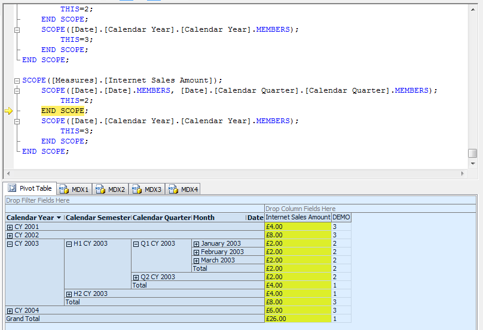Click the Drop Filter Fields Here area
The height and width of the screenshot is (330, 483).
click(x=240, y=200)
